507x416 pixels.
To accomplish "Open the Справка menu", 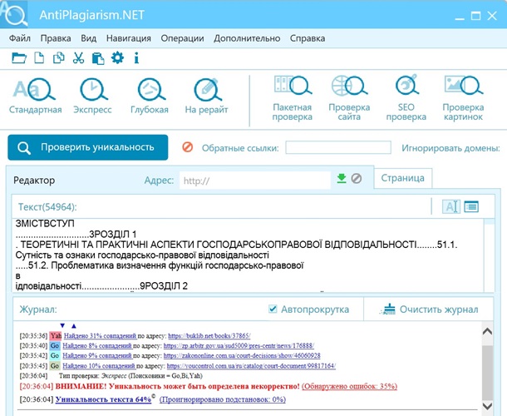I will [308, 38].
